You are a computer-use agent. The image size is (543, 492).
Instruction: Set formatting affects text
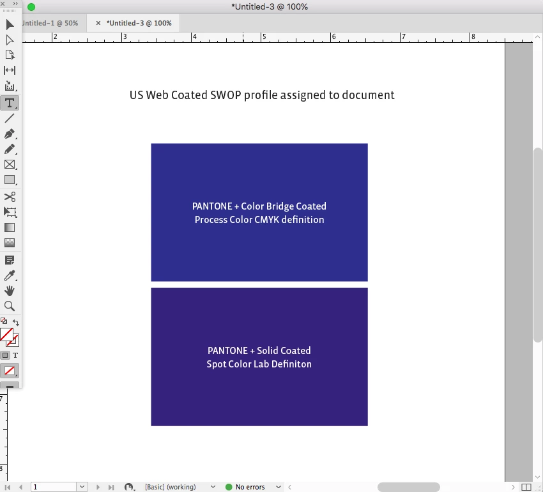[x=15, y=355]
